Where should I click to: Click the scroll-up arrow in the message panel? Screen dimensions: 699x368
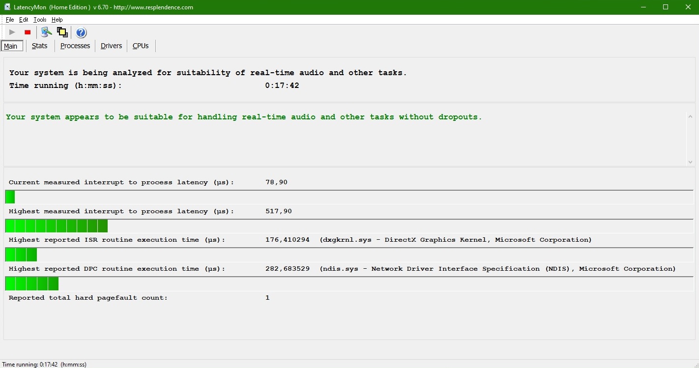[690, 117]
